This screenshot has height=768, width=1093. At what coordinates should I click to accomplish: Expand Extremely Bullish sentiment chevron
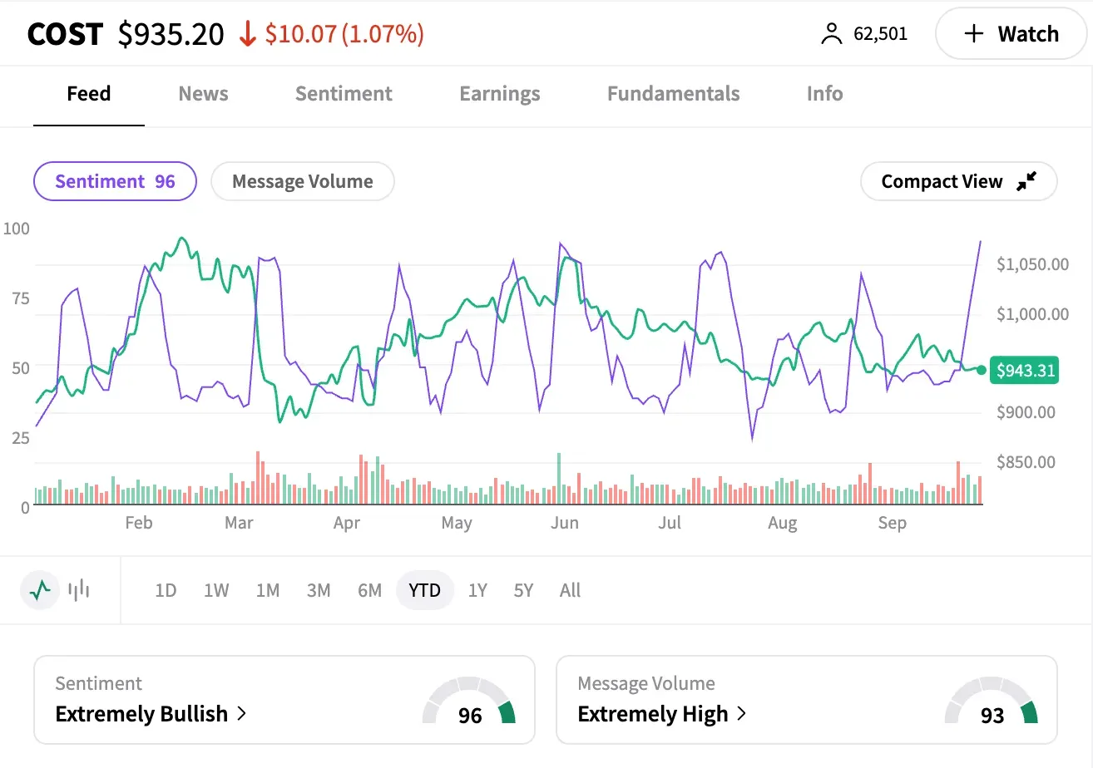coord(242,713)
